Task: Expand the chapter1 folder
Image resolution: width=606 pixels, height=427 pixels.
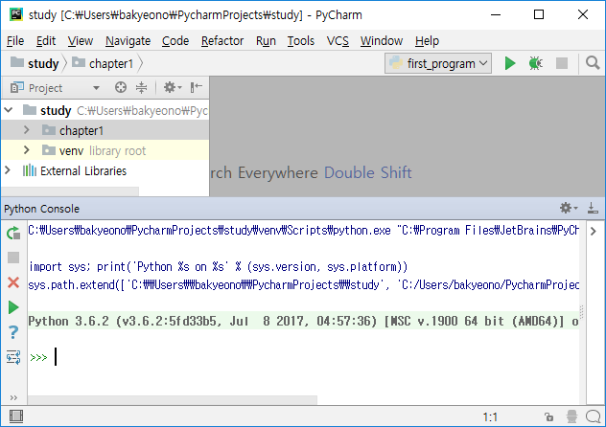Action: click(26, 130)
